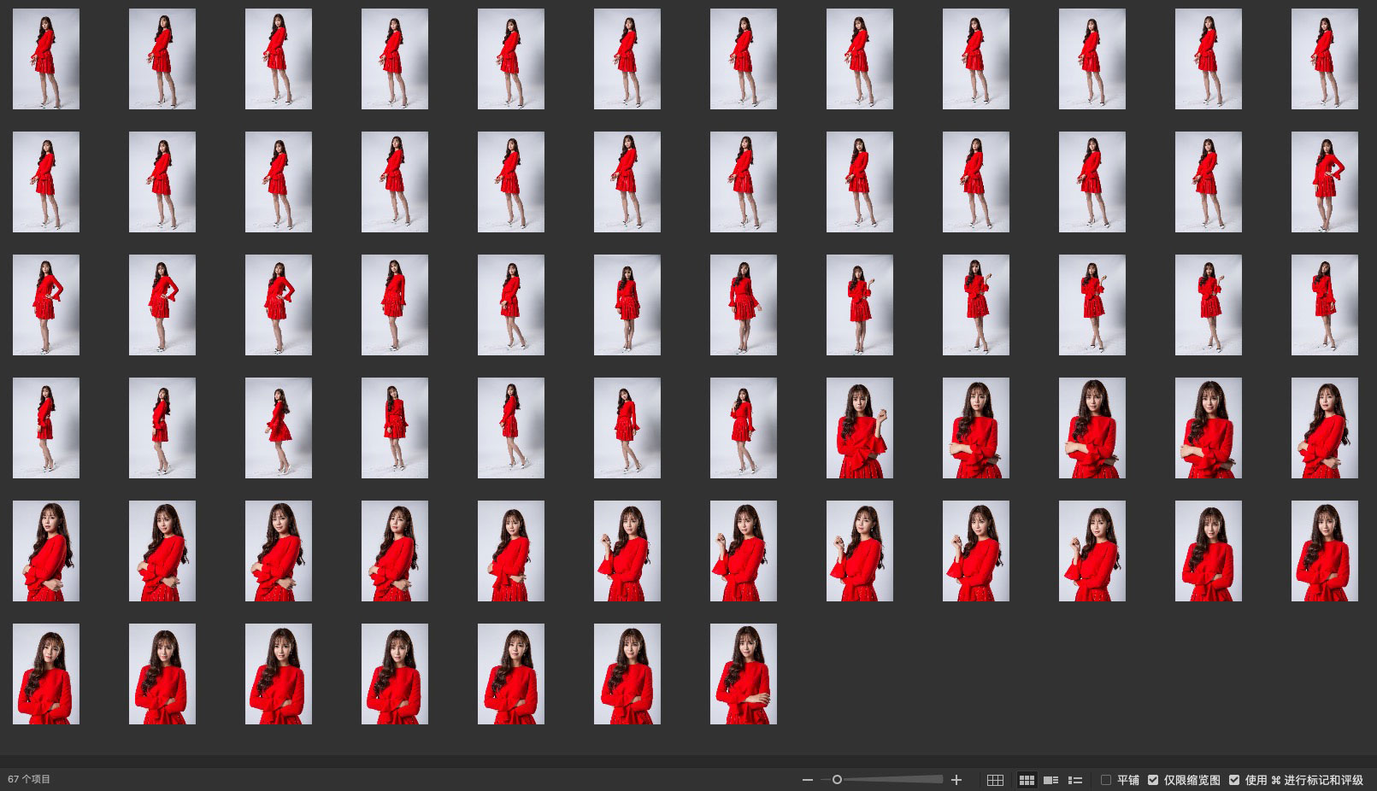
Task: Select the last thumbnail in the second row
Action: tap(1324, 182)
